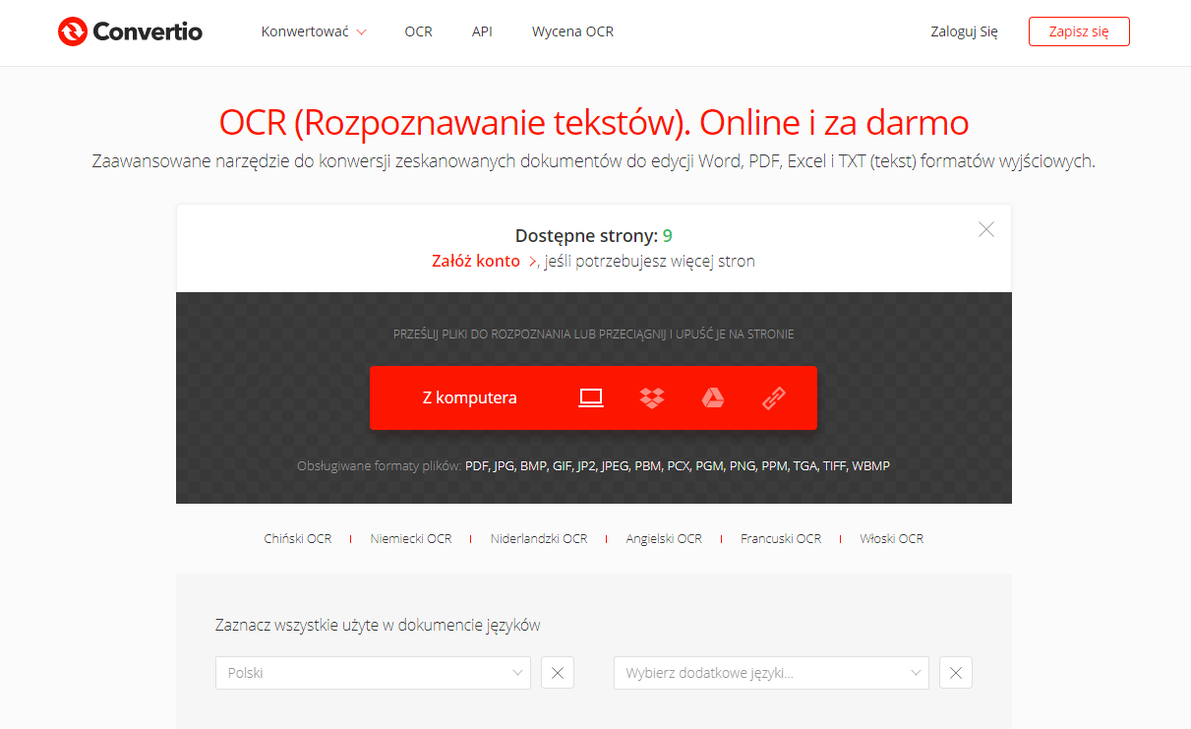1191x729 pixels.
Task: Open Angielski OCR link
Action: pos(664,538)
